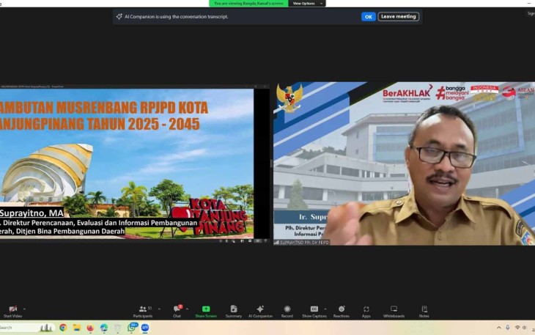This screenshot has width=535, height=335.
Task: Open Google Chrome from the taskbar
Action: click(x=63, y=328)
